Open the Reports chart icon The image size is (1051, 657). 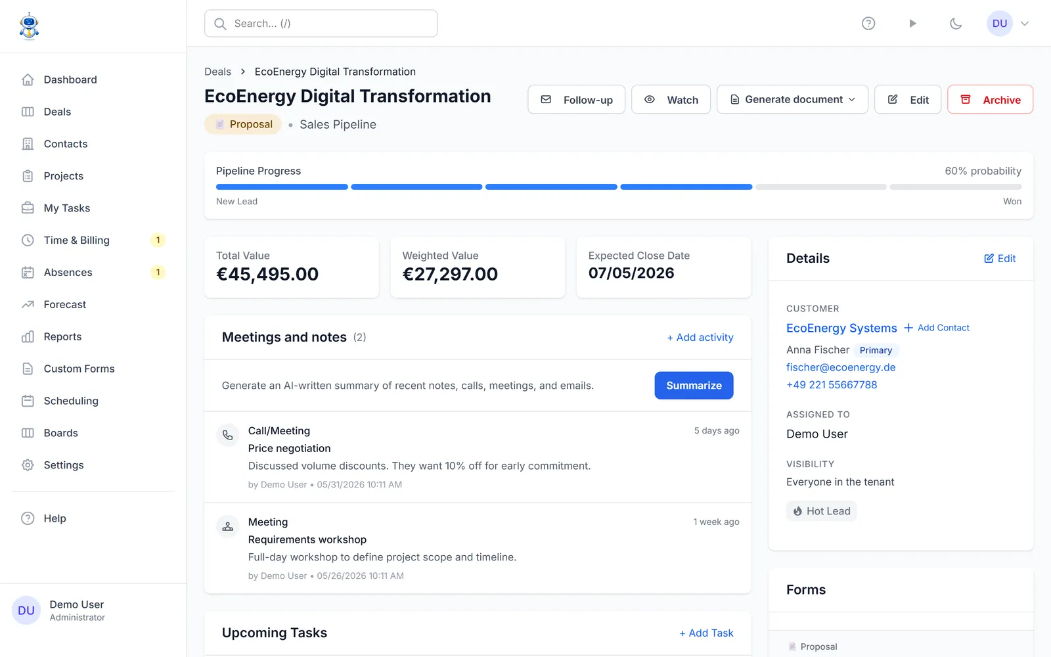tap(28, 337)
